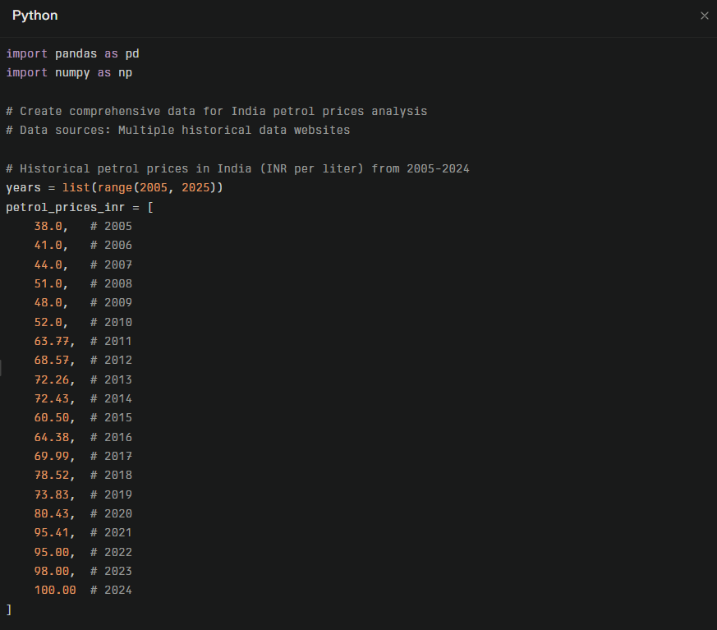The width and height of the screenshot is (717, 630).
Task: Click the 'Historical petrol prices' comment
Action: coord(237,168)
